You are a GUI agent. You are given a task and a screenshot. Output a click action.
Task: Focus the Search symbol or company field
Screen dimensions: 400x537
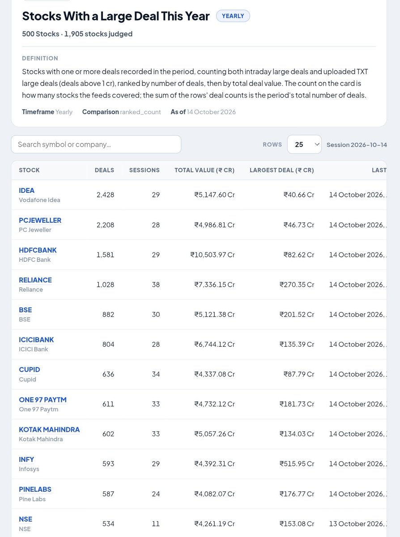point(96,145)
